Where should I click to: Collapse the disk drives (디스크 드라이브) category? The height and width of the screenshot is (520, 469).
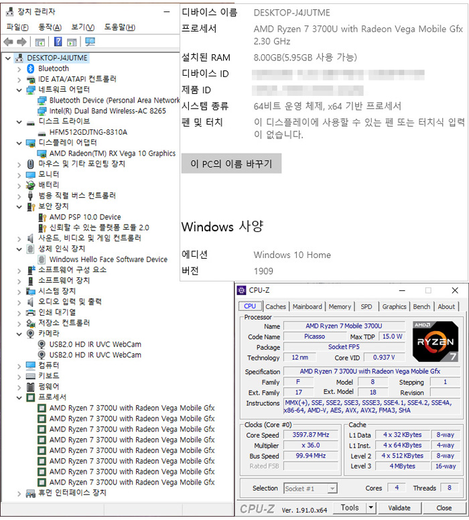19,122
